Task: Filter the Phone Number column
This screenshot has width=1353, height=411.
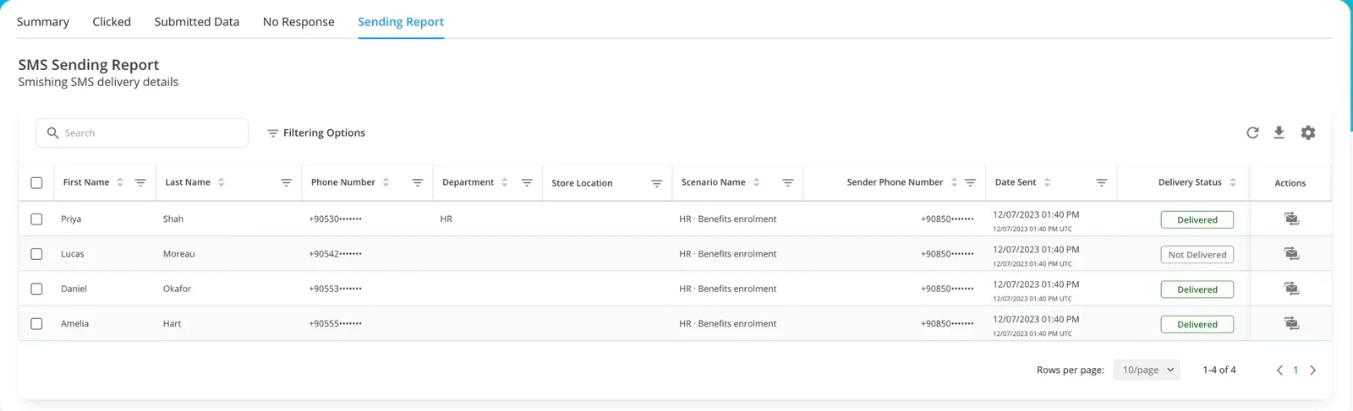Action: 417,182
